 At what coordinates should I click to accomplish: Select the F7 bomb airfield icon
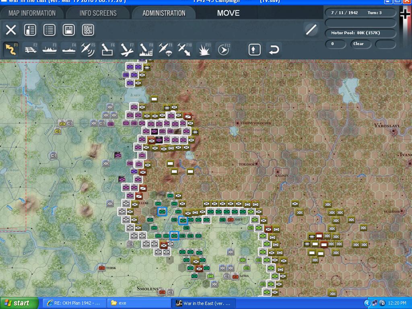tap(127, 49)
